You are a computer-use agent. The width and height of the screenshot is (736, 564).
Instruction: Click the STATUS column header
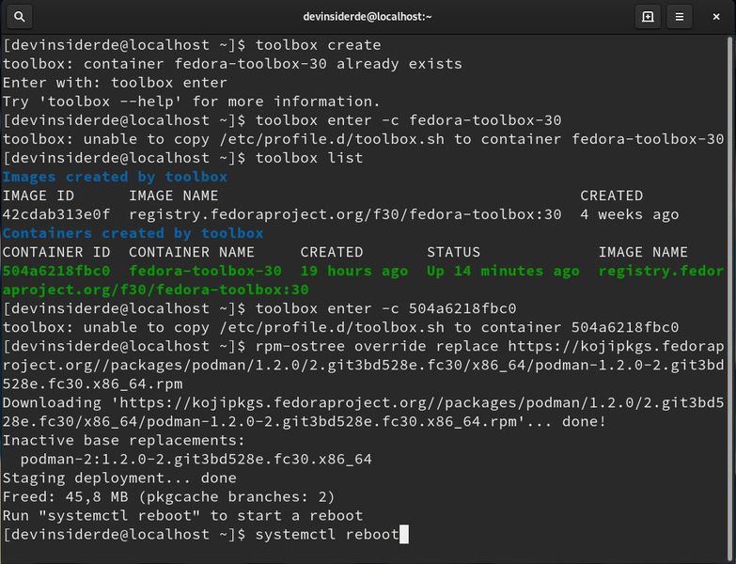453,252
